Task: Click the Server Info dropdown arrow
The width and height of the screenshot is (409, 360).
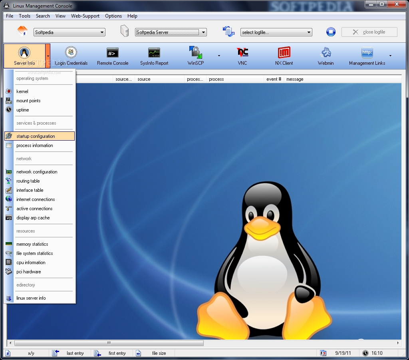Action: (48, 56)
